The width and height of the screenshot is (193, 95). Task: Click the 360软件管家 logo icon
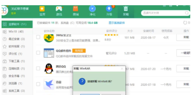(x=4, y=11)
